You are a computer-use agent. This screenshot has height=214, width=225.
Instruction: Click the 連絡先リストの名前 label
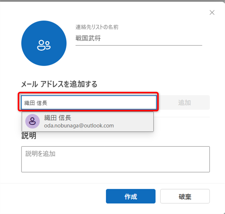pyautogui.click(x=97, y=27)
